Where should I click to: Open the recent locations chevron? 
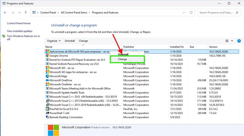pos(19,12)
